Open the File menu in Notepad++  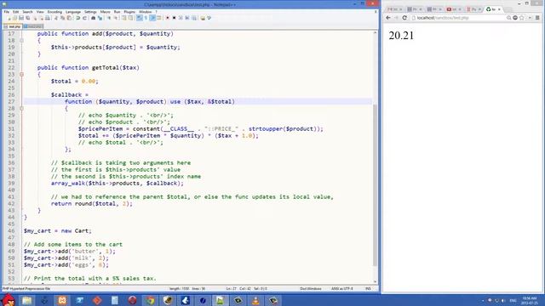pyautogui.click(x=7, y=12)
